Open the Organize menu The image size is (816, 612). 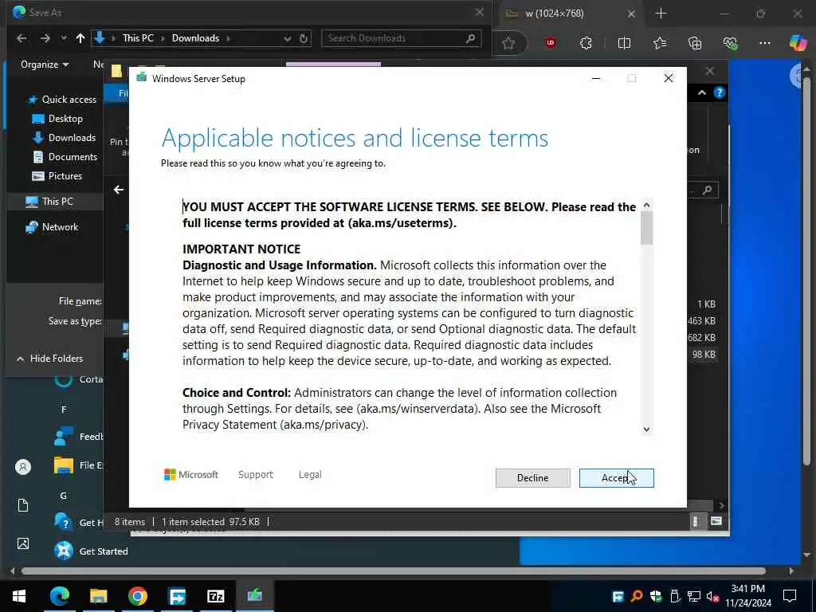[x=45, y=65]
